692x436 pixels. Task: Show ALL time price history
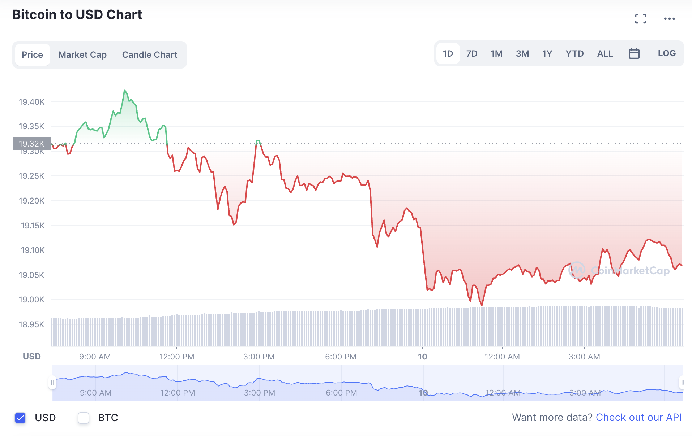click(605, 54)
